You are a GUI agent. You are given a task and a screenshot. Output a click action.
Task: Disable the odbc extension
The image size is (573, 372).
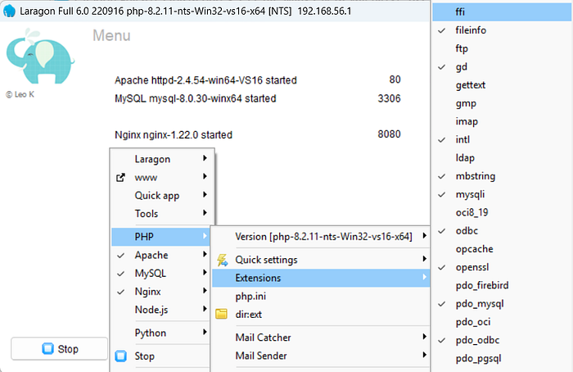point(502,231)
